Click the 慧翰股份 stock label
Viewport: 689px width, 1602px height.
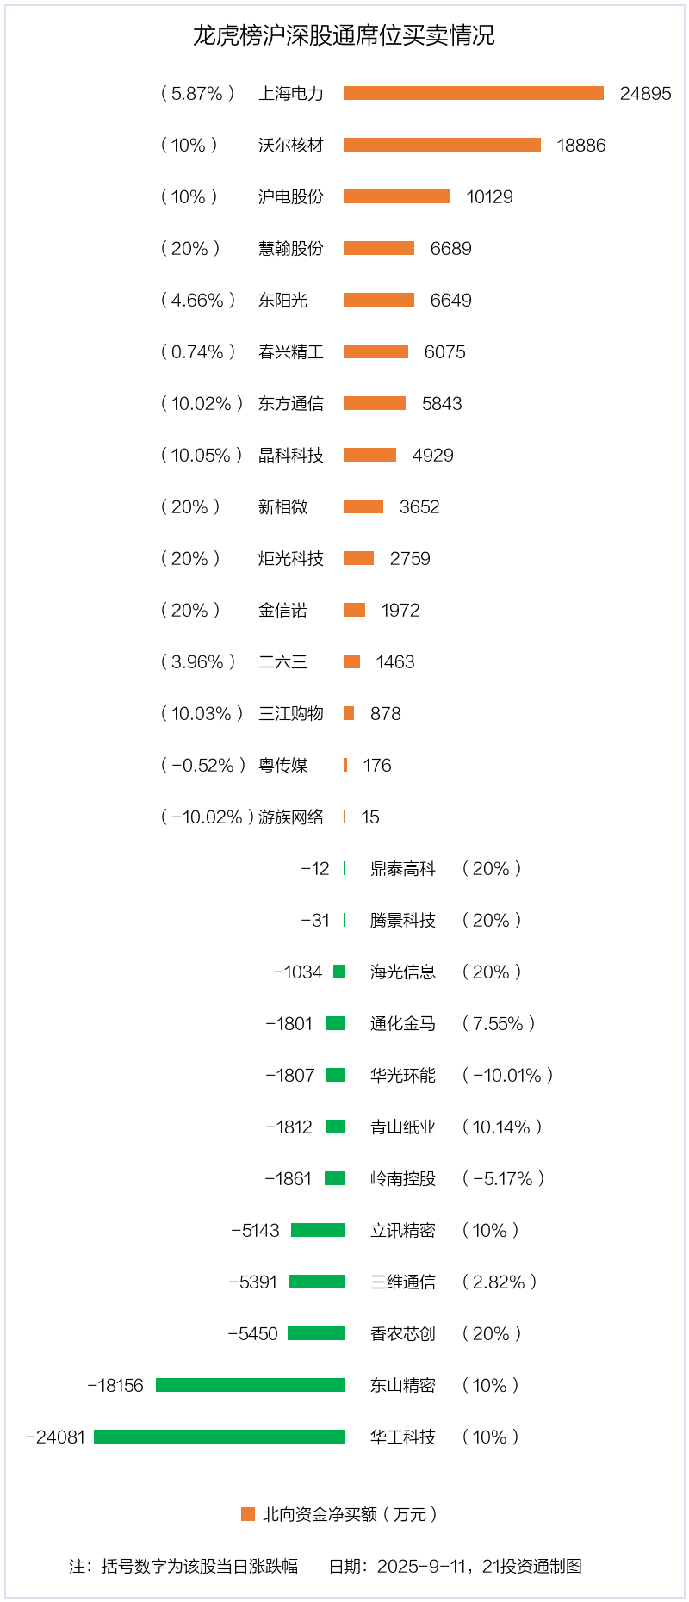click(291, 248)
